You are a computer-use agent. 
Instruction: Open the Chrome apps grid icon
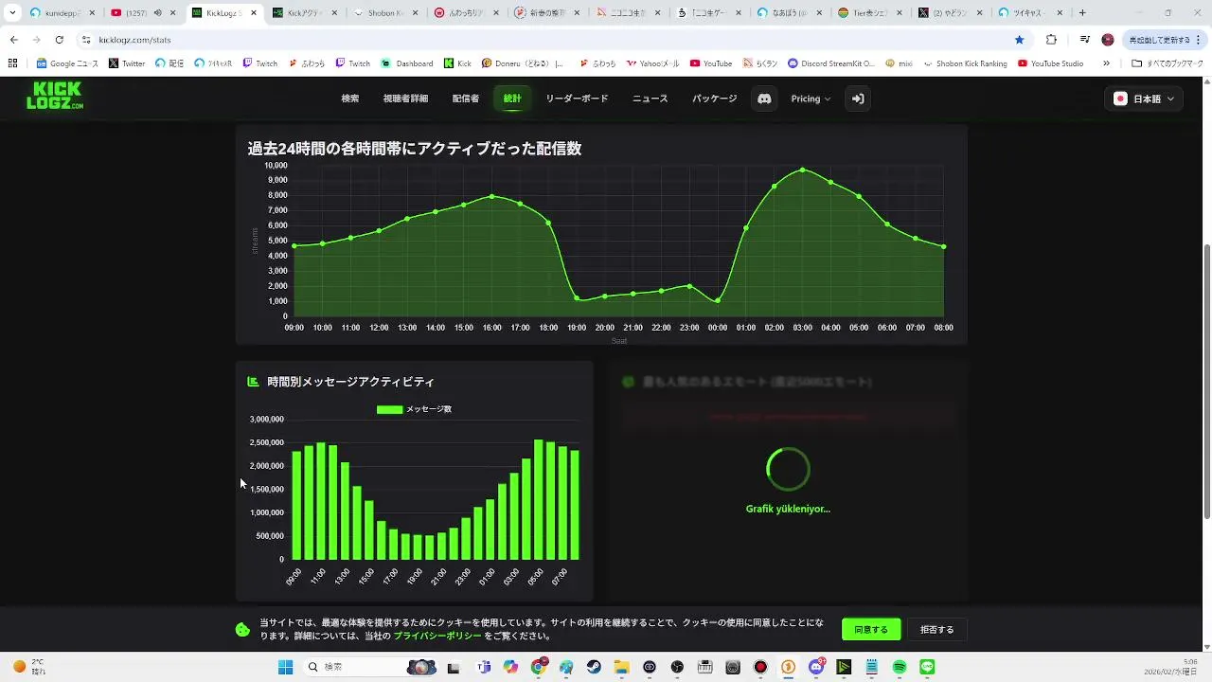pos(13,63)
